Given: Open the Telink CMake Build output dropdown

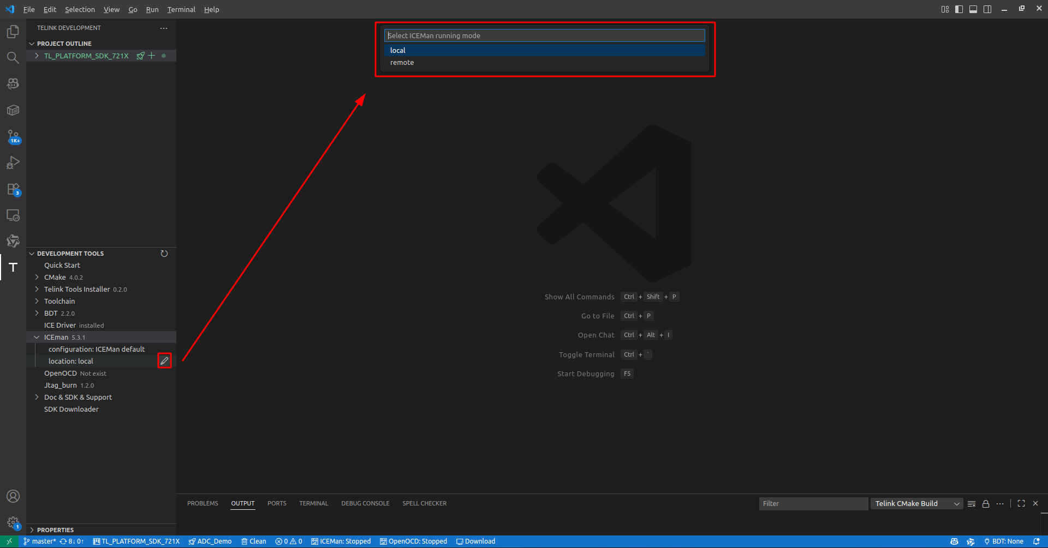Looking at the screenshot, I should click(917, 504).
